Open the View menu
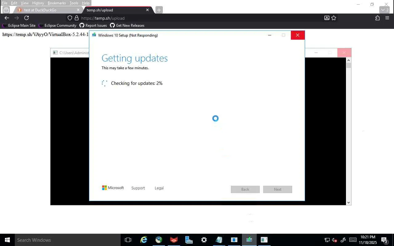 coord(25,3)
